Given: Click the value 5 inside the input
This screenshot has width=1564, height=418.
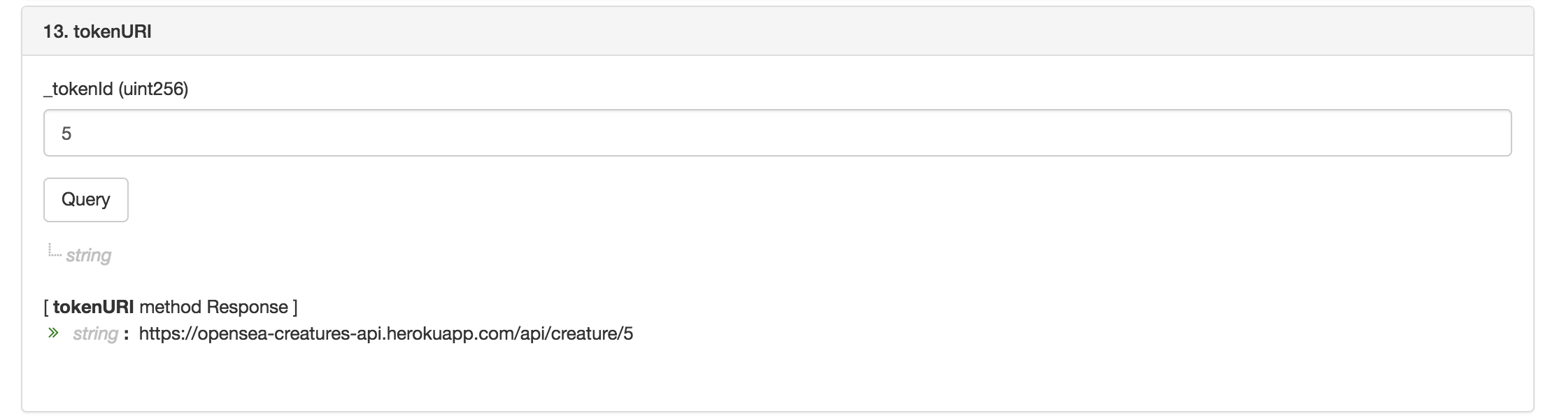Looking at the screenshot, I should (x=66, y=134).
